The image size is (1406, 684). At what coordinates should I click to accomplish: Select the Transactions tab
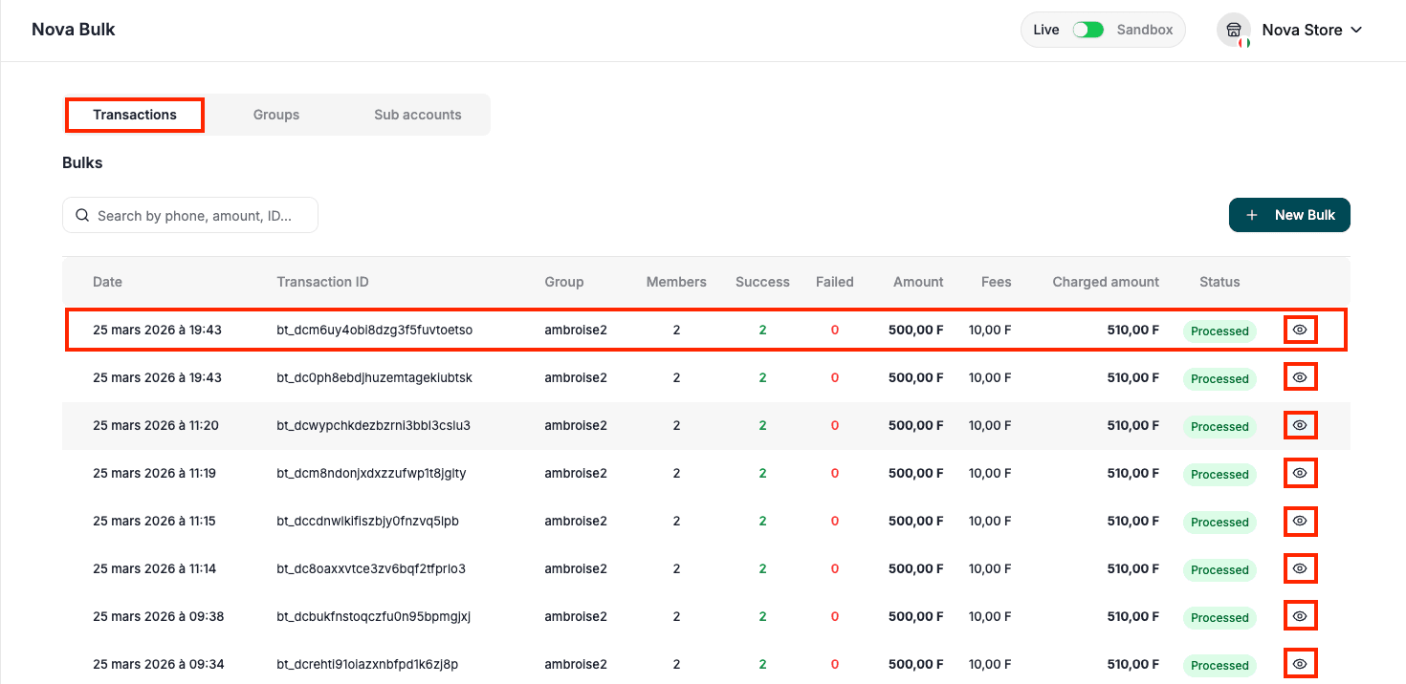[x=134, y=114]
